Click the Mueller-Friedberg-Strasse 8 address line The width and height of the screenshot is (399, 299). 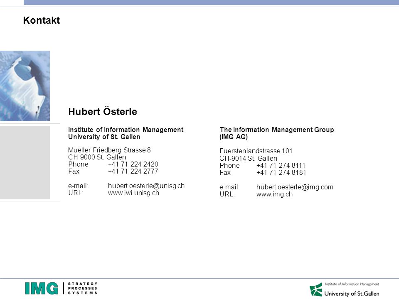coord(109,150)
